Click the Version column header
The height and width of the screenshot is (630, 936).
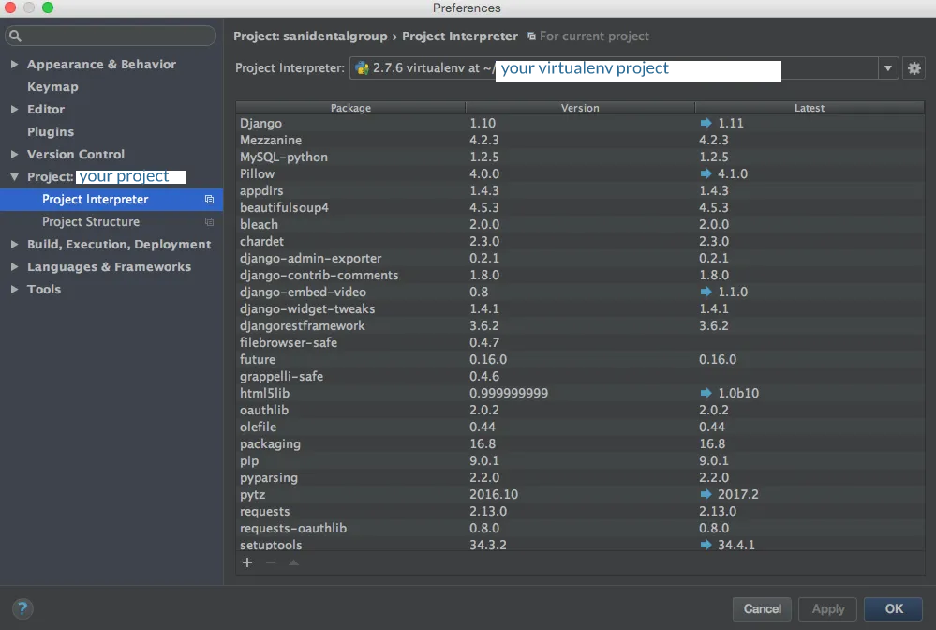(x=580, y=108)
